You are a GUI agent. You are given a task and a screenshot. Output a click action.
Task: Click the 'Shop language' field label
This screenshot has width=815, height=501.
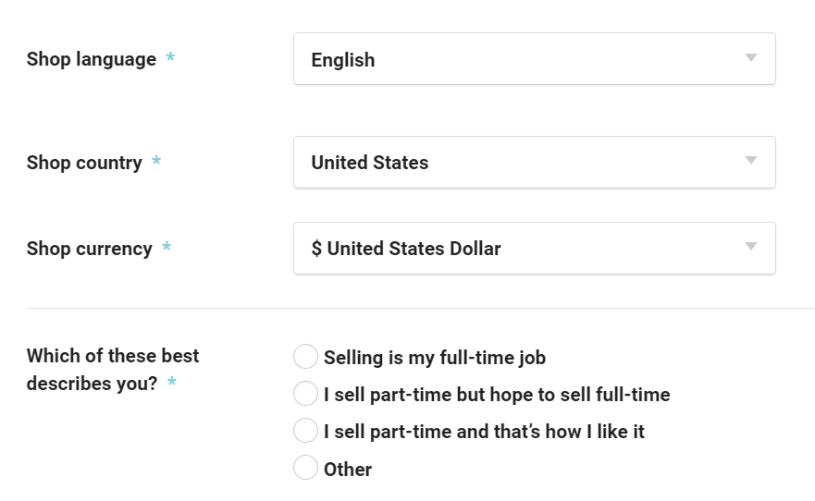click(x=92, y=59)
